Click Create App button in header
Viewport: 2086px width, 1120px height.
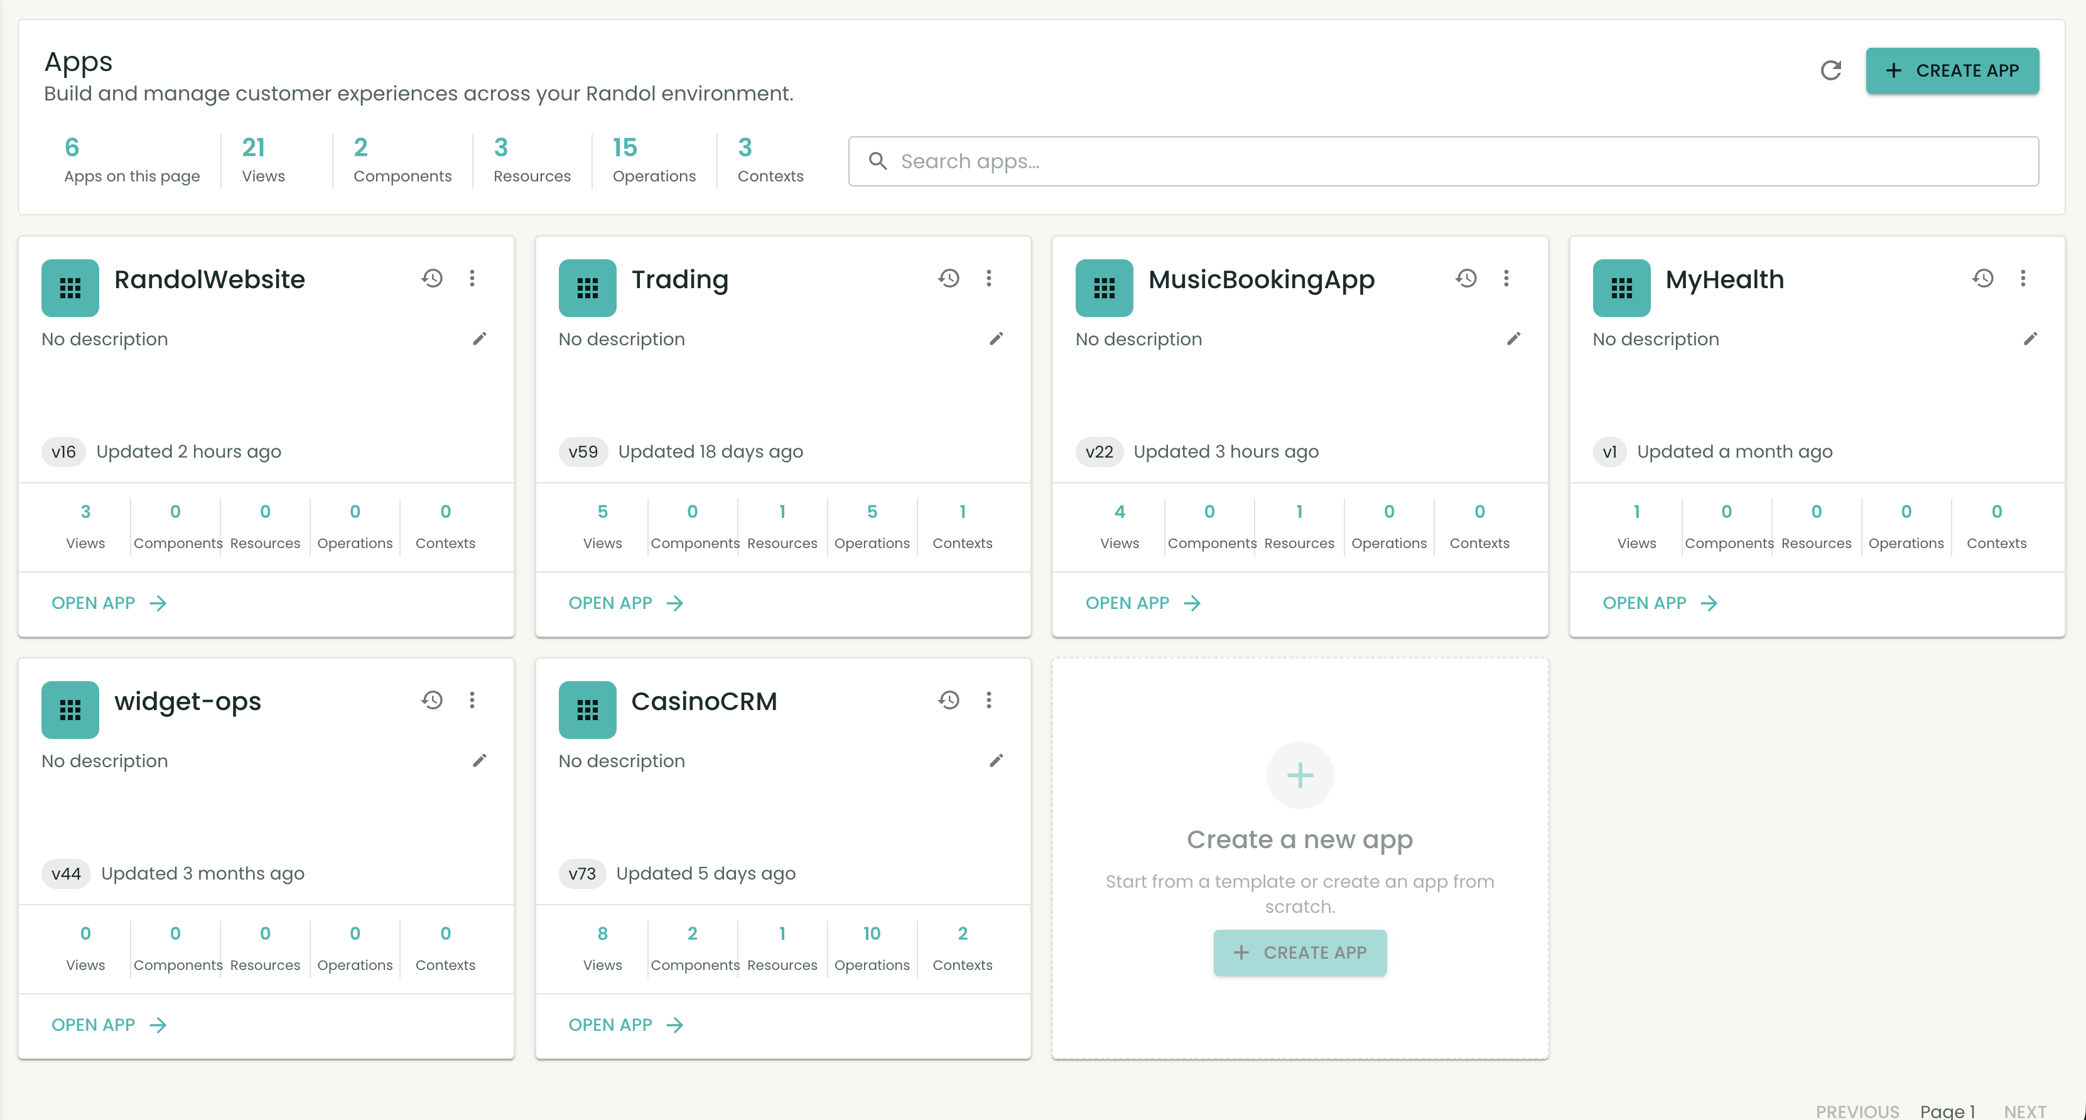[1952, 70]
